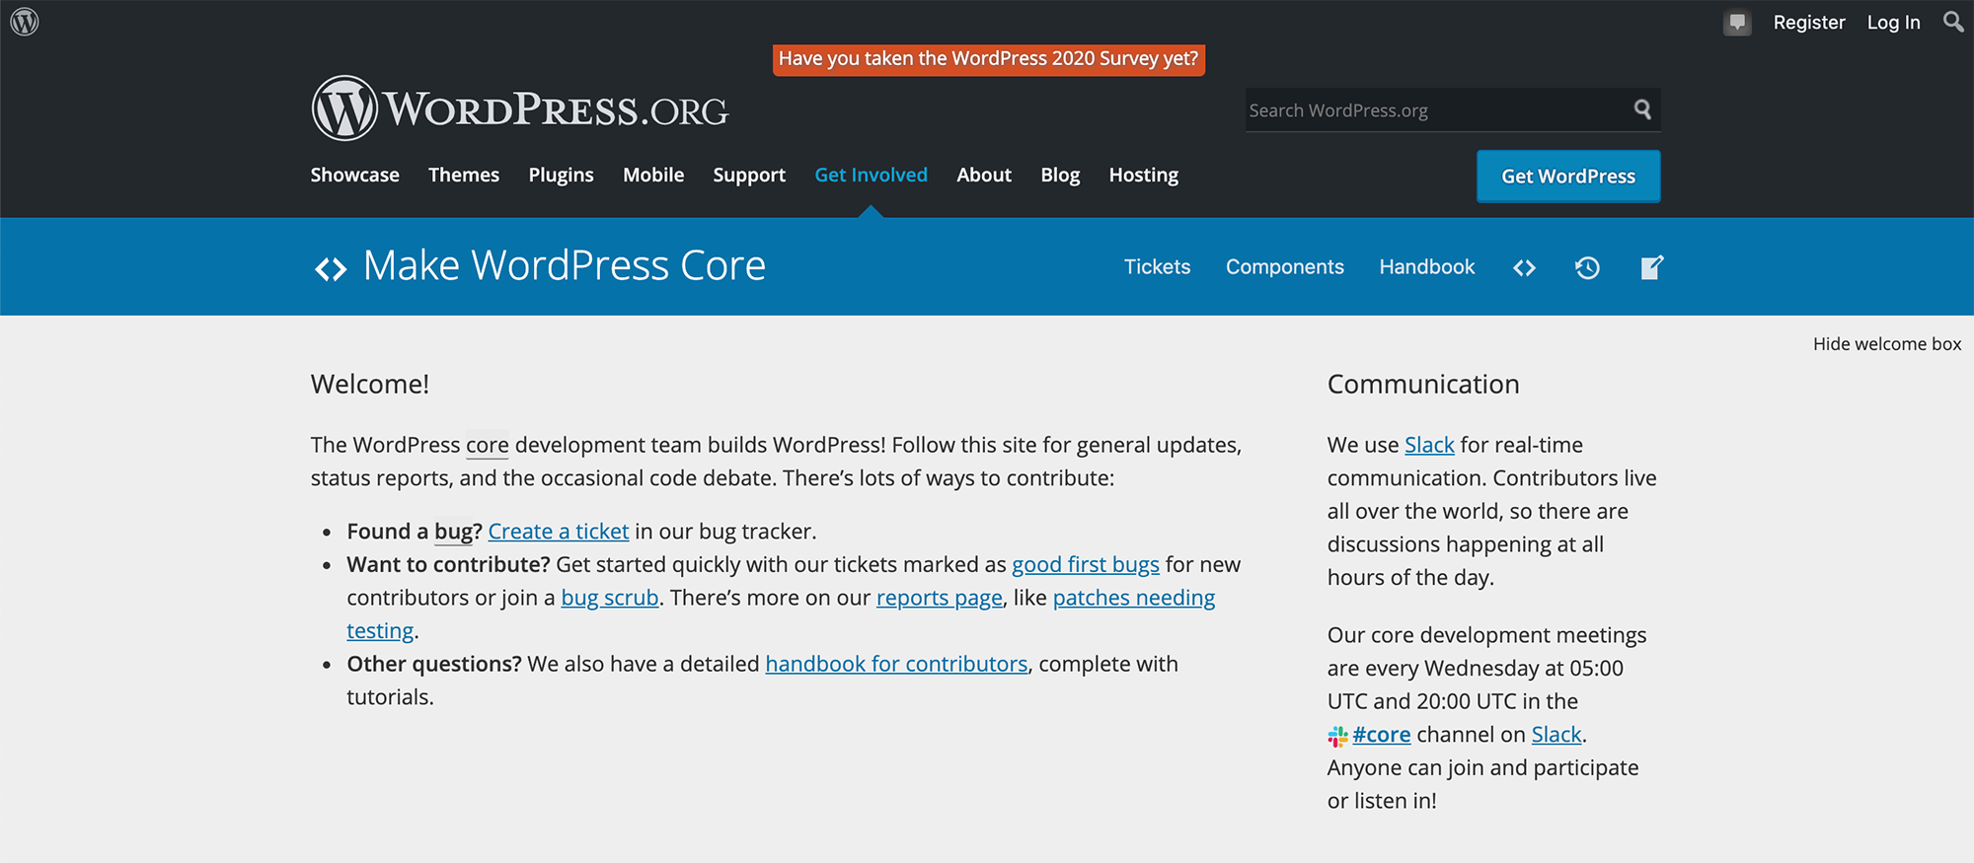Open the WordPress 2020 Survey banner
Screen dimensions: 1974x863
(x=988, y=59)
